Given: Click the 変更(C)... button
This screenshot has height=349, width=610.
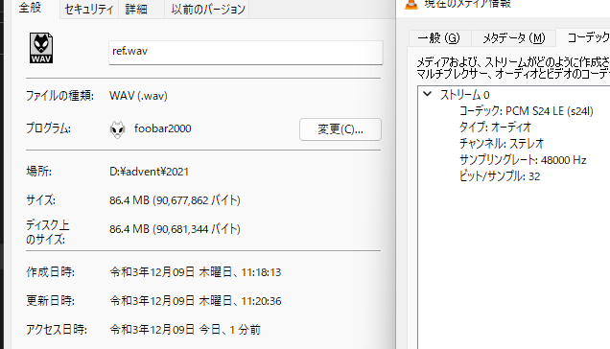Looking at the screenshot, I should 340,129.
